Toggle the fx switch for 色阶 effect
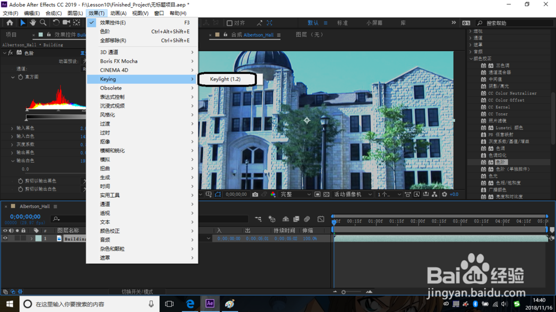This screenshot has height=312, width=556. (11, 53)
